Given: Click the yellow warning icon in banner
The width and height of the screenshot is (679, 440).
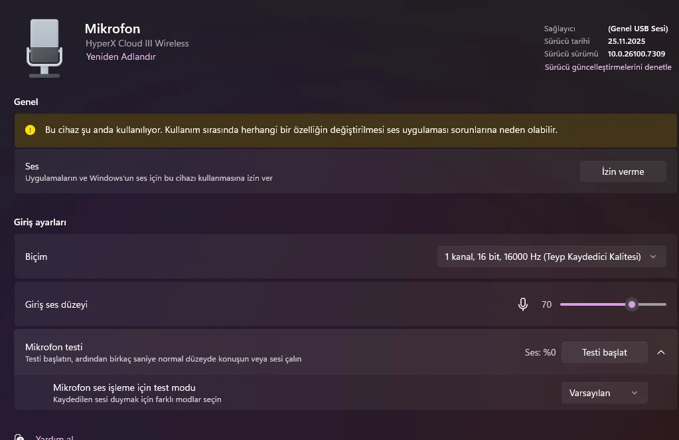Looking at the screenshot, I should [30, 130].
